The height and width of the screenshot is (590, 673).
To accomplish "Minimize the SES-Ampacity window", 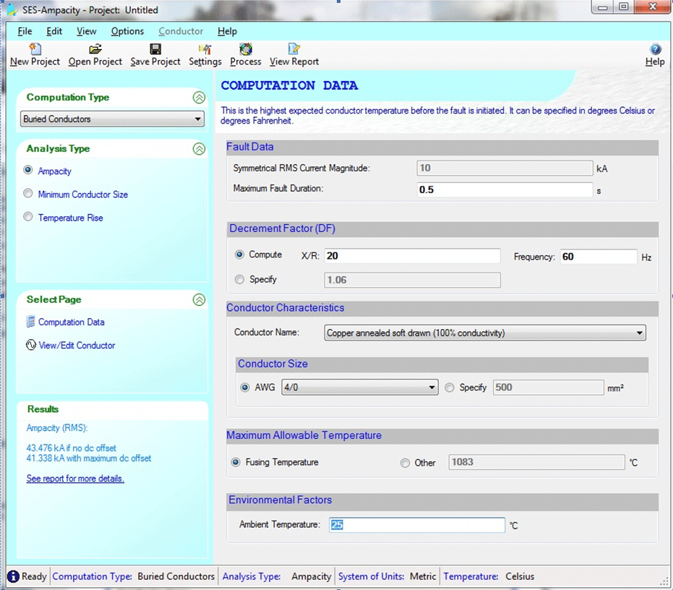I will click(x=603, y=7).
